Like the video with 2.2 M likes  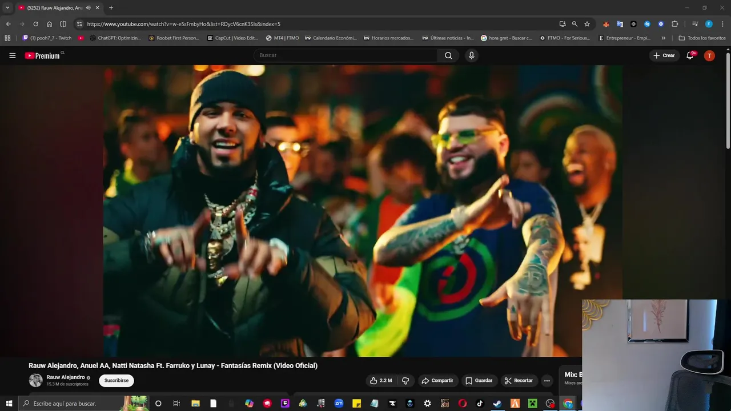click(x=380, y=381)
